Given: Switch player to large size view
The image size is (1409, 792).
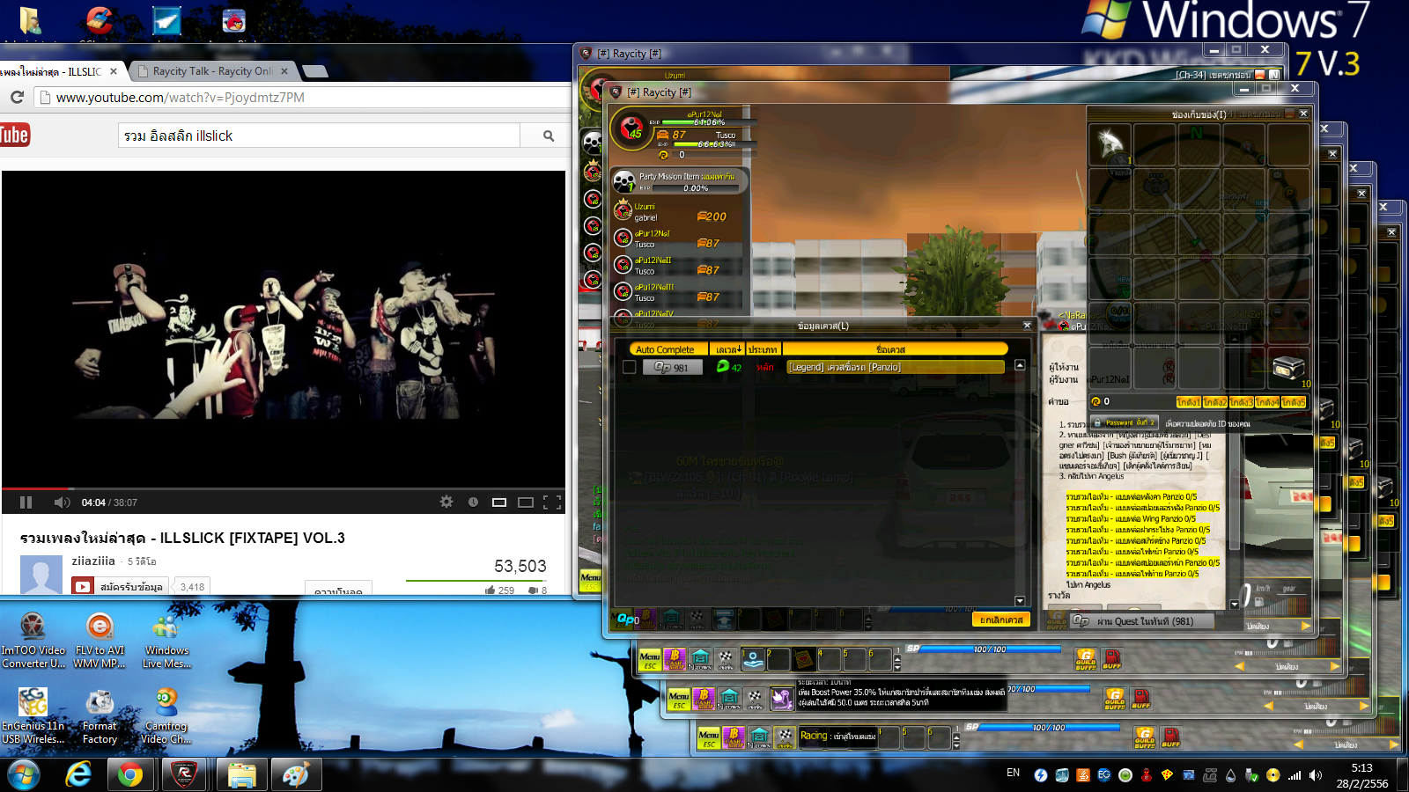Looking at the screenshot, I should tap(526, 502).
